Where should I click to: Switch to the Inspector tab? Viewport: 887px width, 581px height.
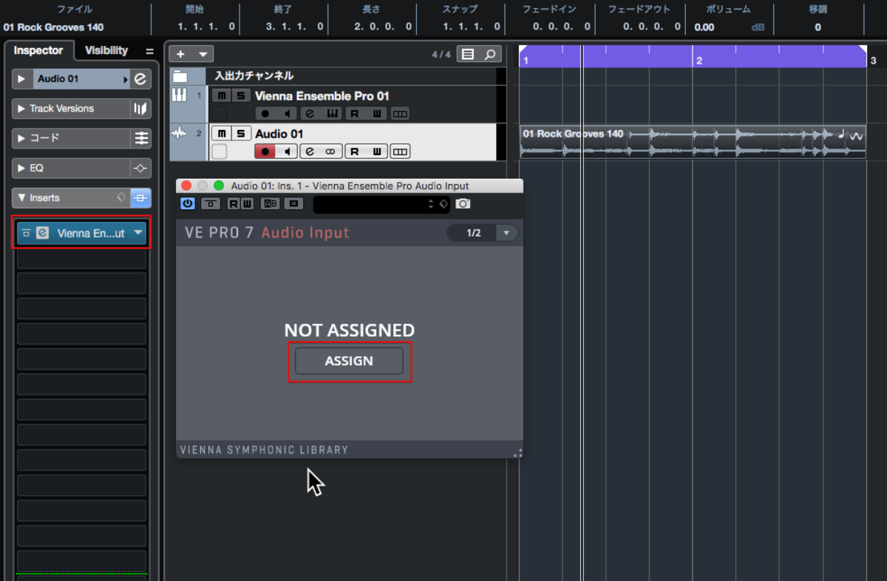tap(38, 51)
